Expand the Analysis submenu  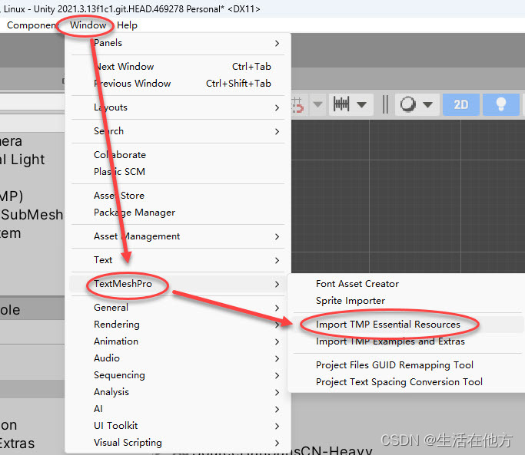tap(178, 392)
